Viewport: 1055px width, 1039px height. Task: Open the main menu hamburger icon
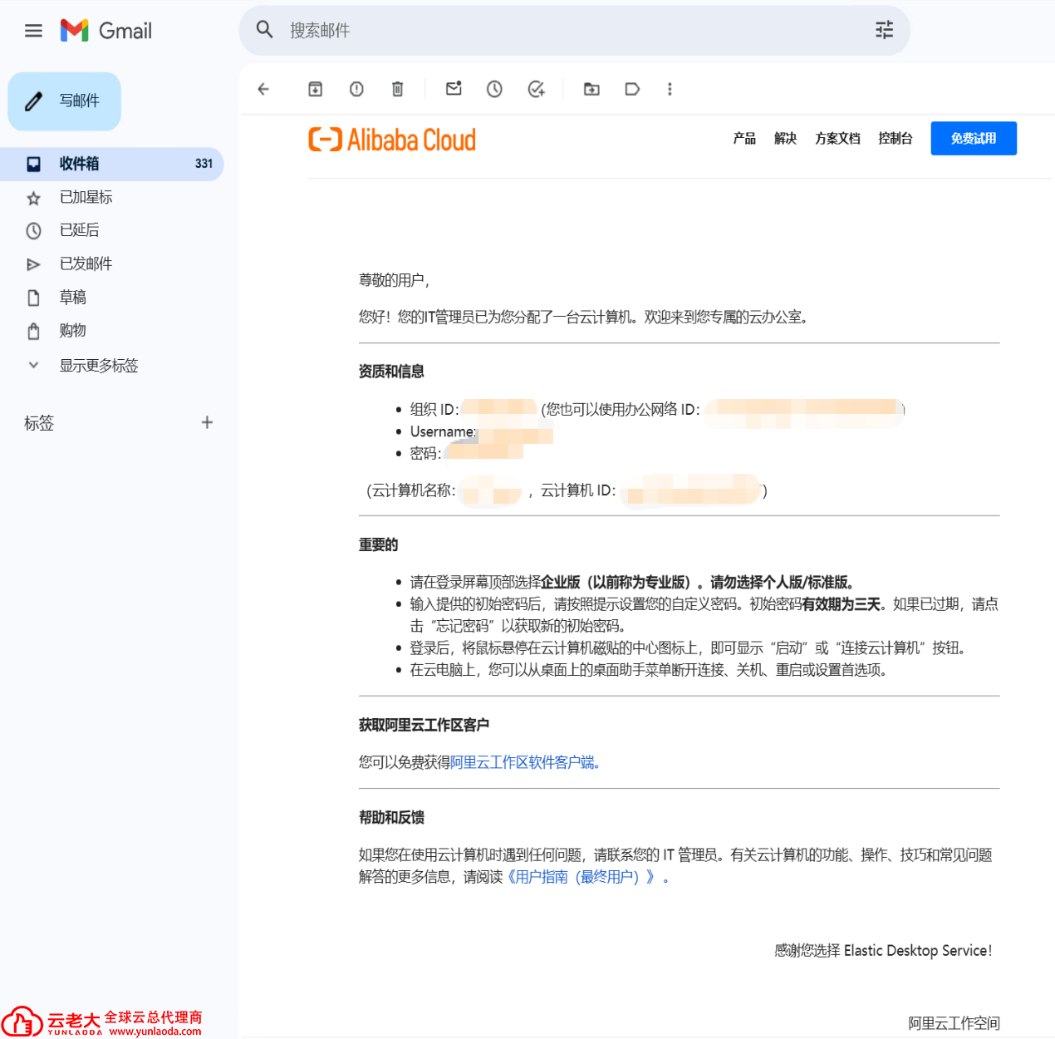(33, 31)
